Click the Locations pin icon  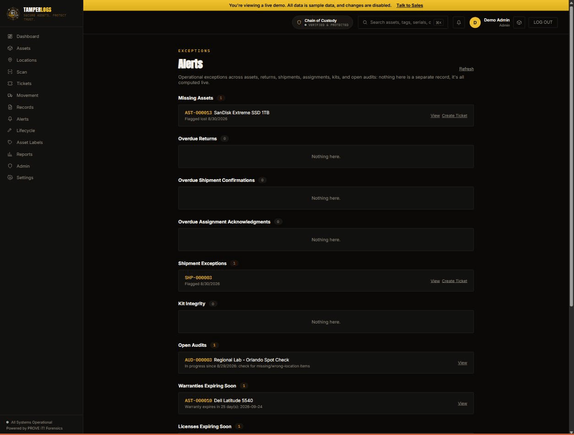(x=10, y=60)
